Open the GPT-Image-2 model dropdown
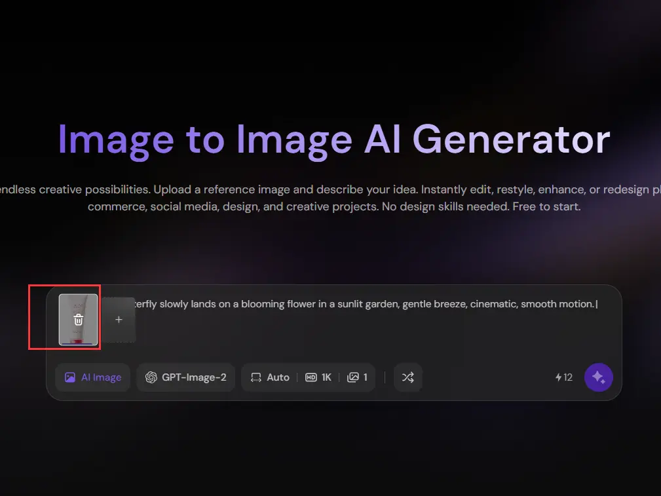This screenshot has width=661, height=496. tap(186, 377)
